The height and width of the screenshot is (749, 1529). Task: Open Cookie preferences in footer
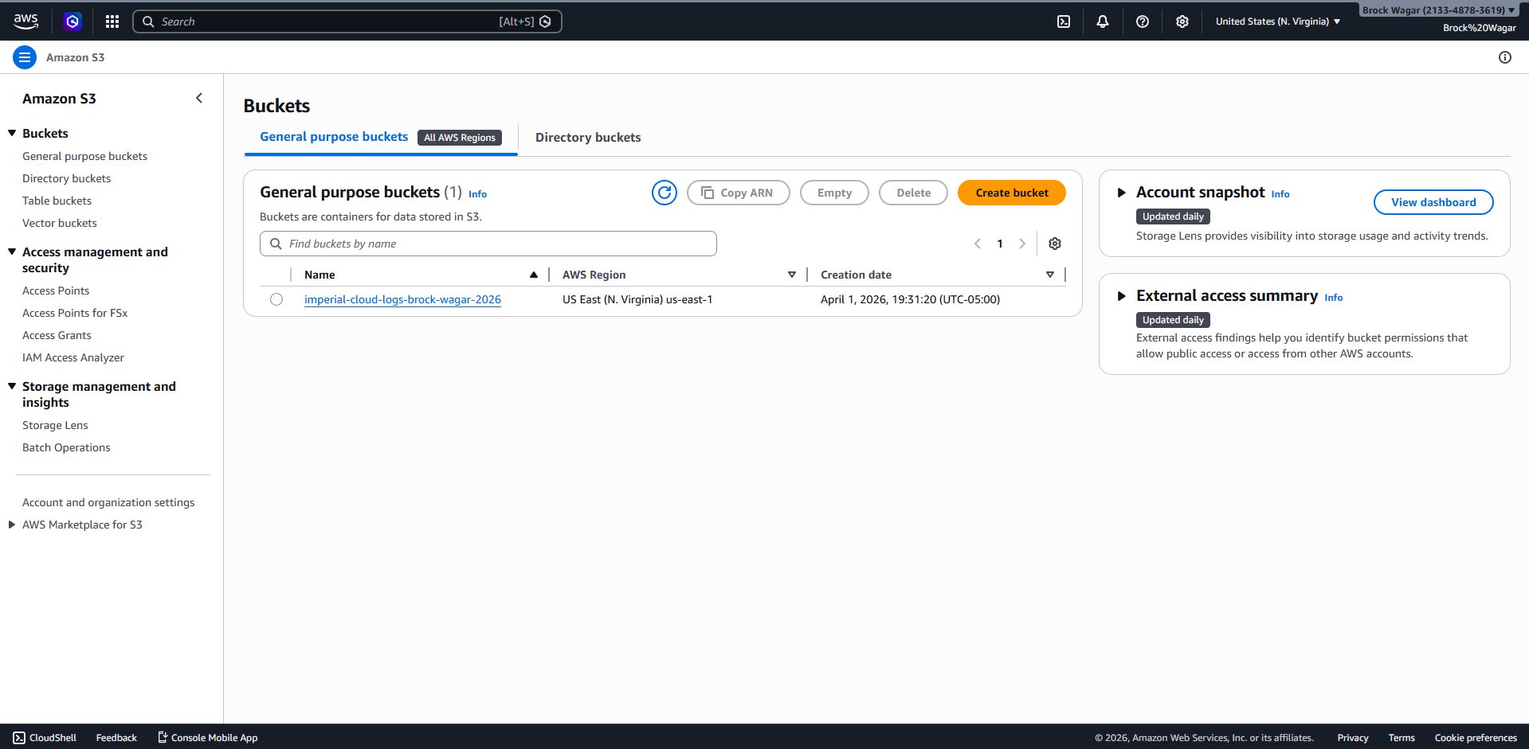1476,738
